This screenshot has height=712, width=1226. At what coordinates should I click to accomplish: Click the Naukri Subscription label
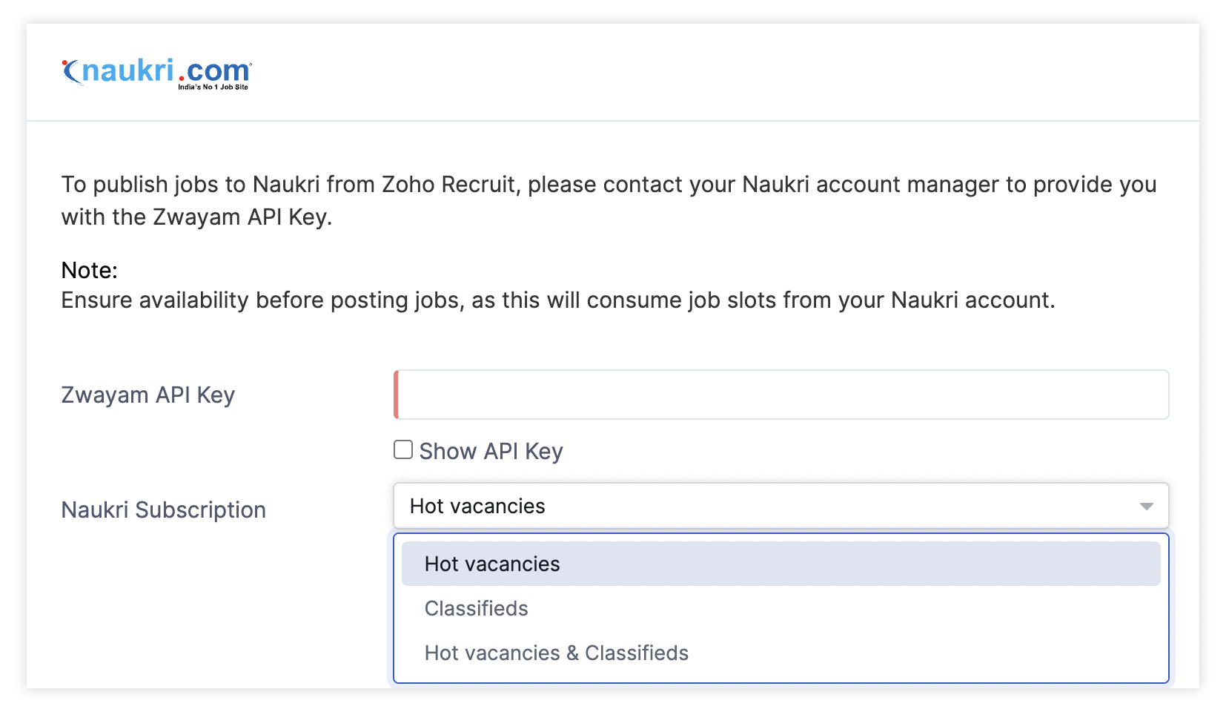click(x=163, y=510)
